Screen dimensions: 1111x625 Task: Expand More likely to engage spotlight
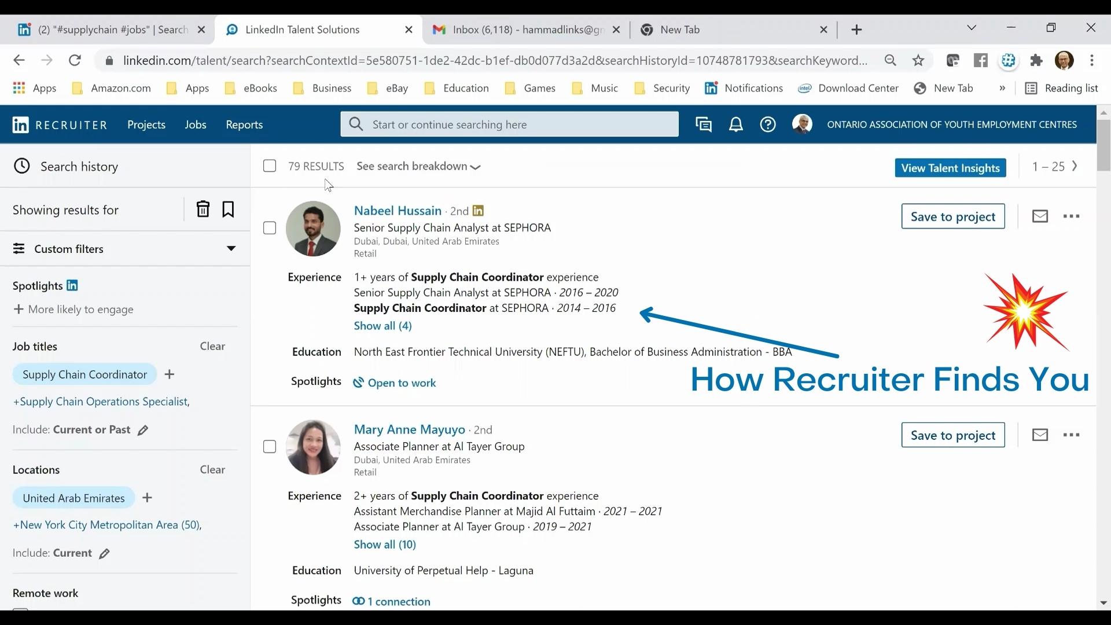(73, 310)
